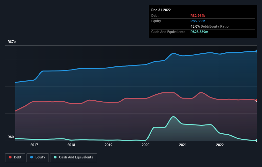The image size is (262, 167).
Task: Click the R$0 y-axis label
Action: (x=11, y=137)
